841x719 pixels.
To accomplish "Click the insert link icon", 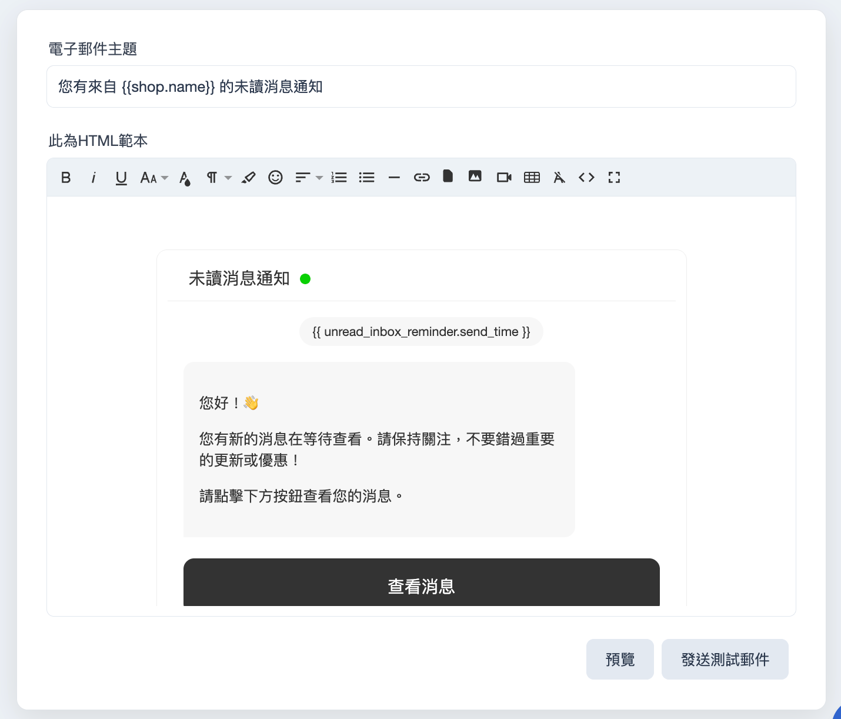I will tap(422, 177).
